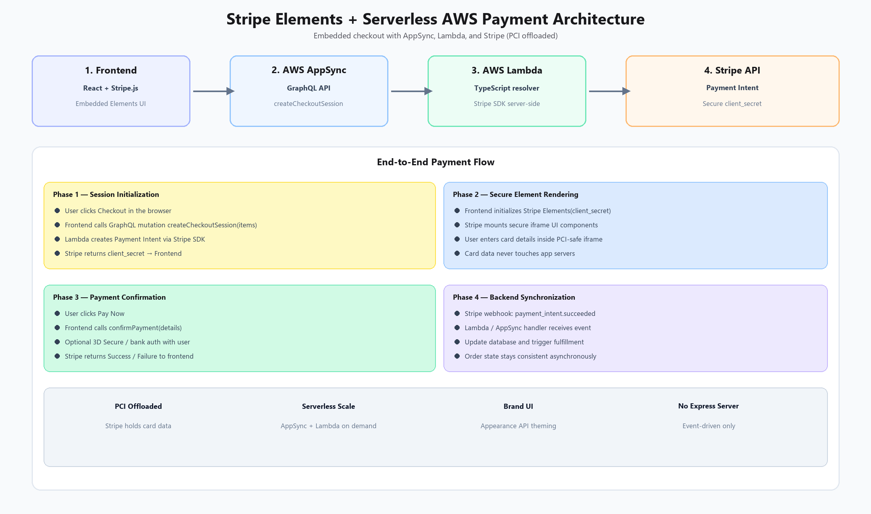Click 'Stripe webhook: payment_intent.succeeded'
871x514 pixels.
pos(530,314)
